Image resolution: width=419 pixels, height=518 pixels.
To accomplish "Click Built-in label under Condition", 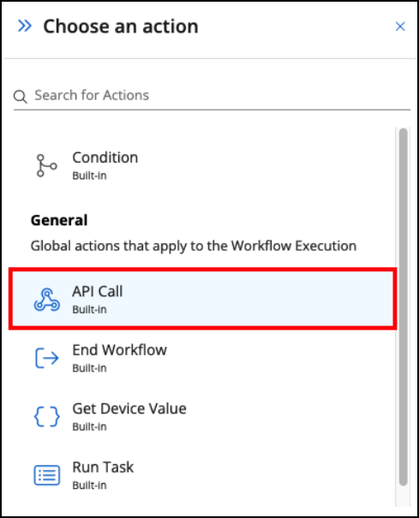I will [90, 176].
